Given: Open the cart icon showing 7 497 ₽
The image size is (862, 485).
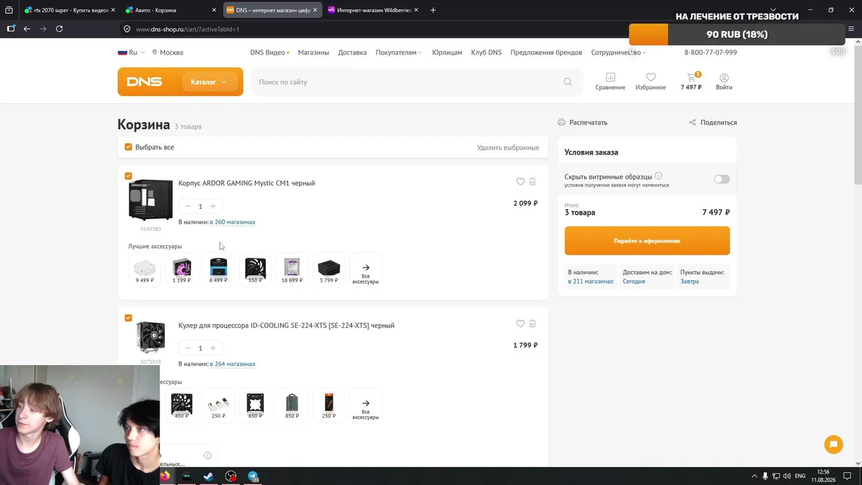Looking at the screenshot, I should pos(691,82).
